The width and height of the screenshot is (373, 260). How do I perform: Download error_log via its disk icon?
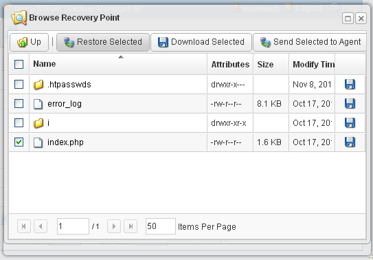point(350,104)
